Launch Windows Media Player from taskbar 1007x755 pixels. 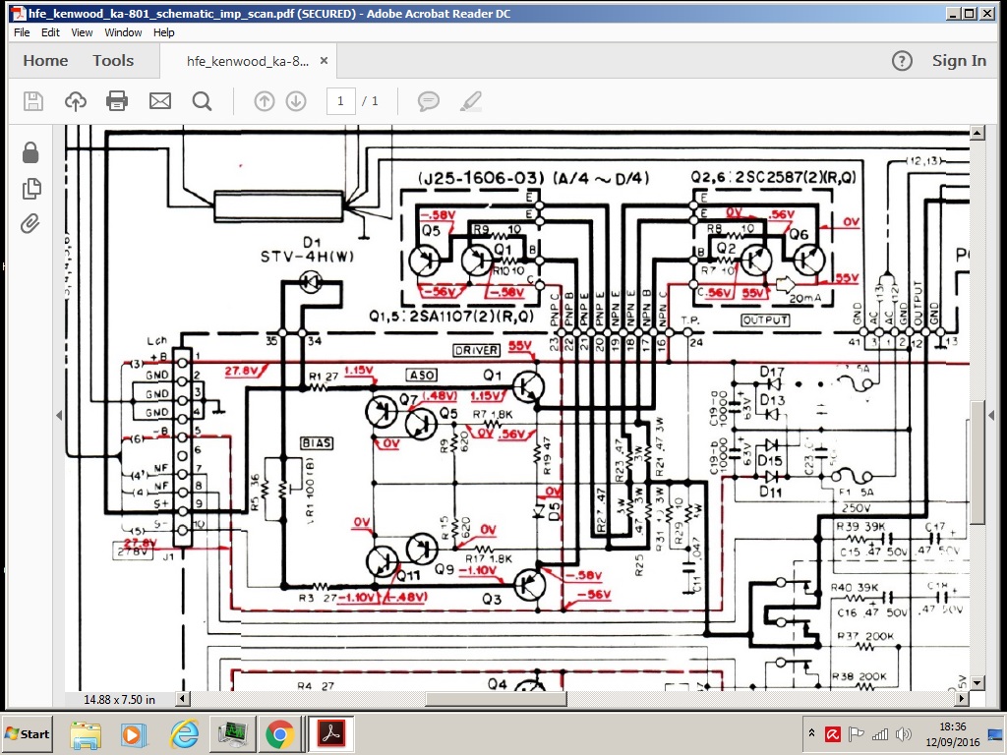point(134,733)
